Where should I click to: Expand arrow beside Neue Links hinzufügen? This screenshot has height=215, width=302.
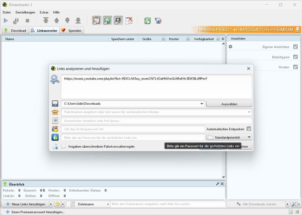pos(51,204)
